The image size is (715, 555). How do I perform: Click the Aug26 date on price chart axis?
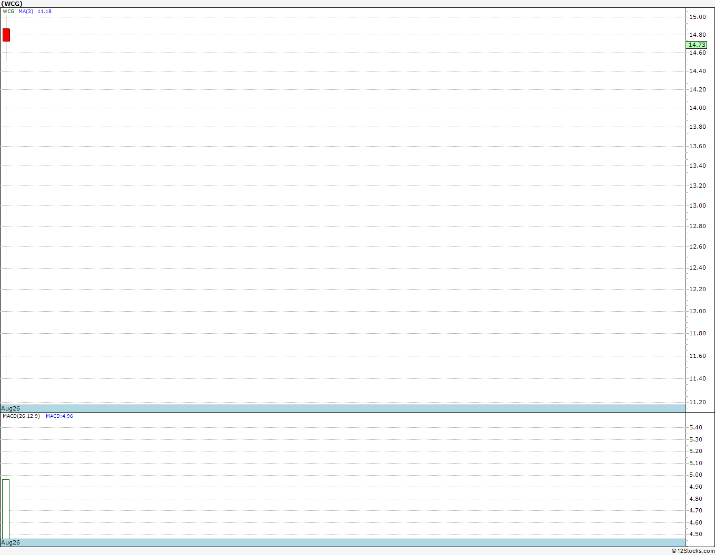[x=11, y=408]
